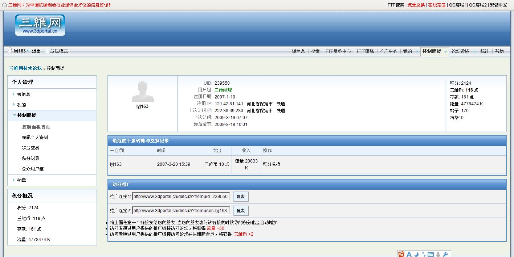Open the 论坛设施 dropdown arrow
The width and height of the screenshot is (514, 257).
click(x=474, y=51)
